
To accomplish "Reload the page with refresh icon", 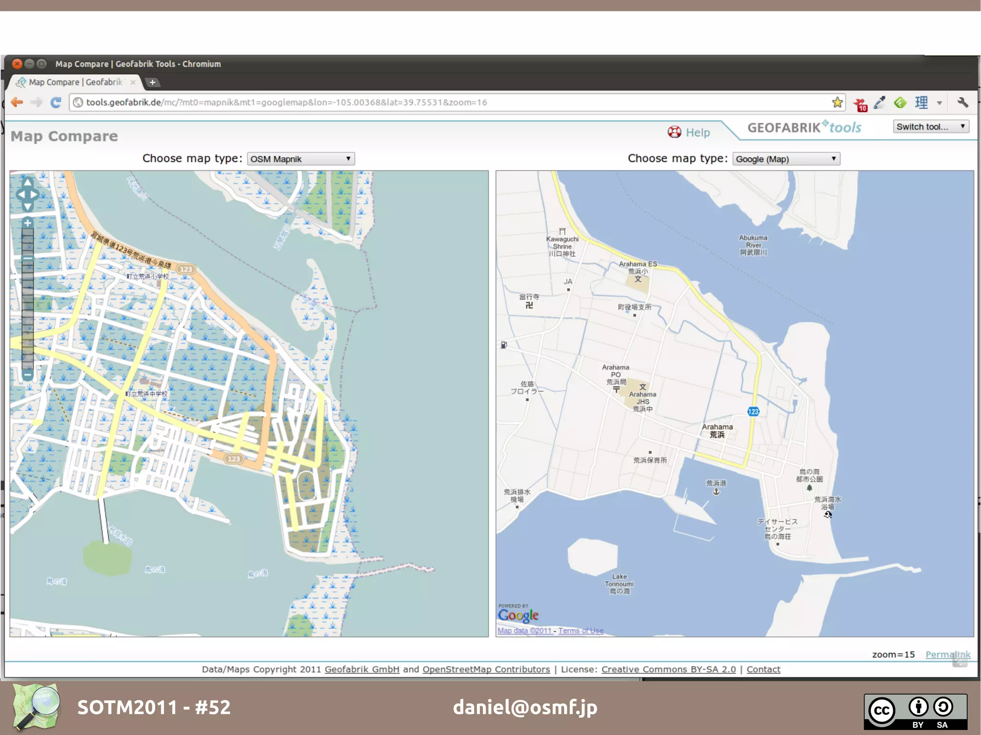I will (56, 102).
